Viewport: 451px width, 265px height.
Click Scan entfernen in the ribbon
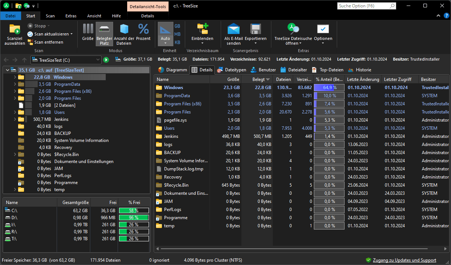click(45, 42)
